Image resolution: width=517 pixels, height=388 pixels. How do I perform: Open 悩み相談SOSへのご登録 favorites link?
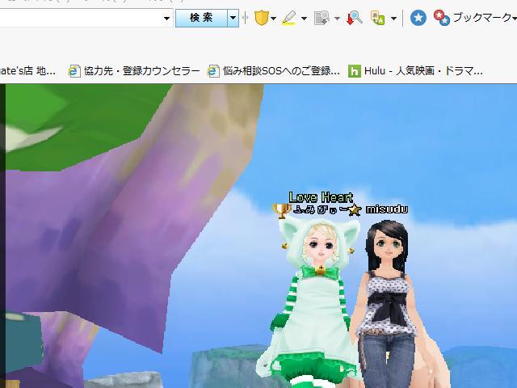pyautogui.click(x=275, y=71)
